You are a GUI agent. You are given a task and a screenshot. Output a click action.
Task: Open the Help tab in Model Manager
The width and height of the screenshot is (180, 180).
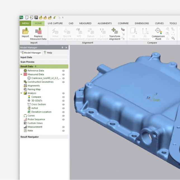(48, 52)
